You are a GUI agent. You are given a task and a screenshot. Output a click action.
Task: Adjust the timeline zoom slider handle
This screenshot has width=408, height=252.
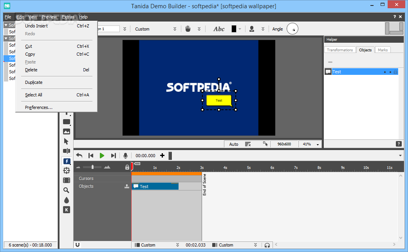tap(92, 167)
